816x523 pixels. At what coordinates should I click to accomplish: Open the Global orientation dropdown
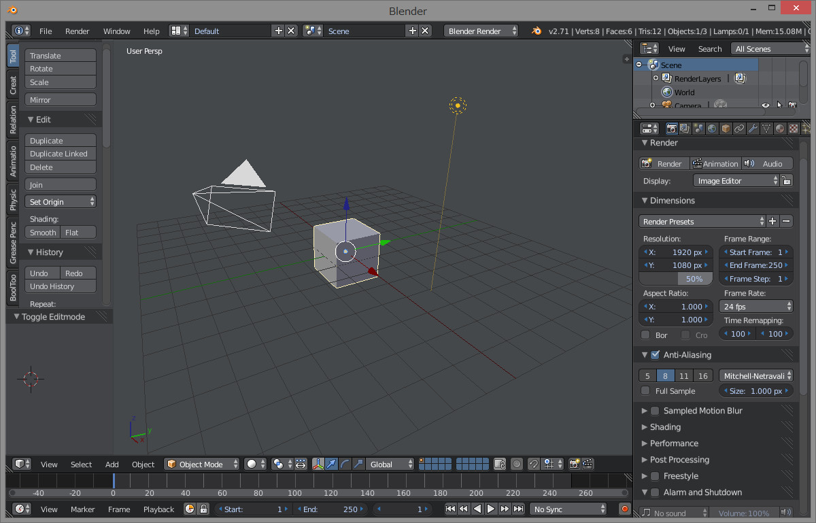390,464
